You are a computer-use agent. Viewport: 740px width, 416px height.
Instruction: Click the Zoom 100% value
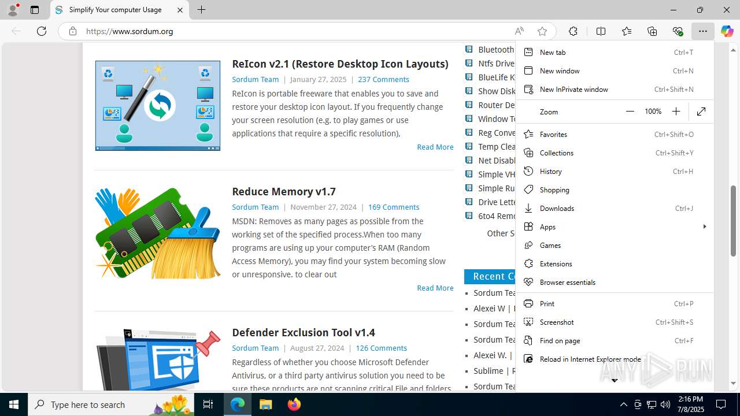(653, 112)
